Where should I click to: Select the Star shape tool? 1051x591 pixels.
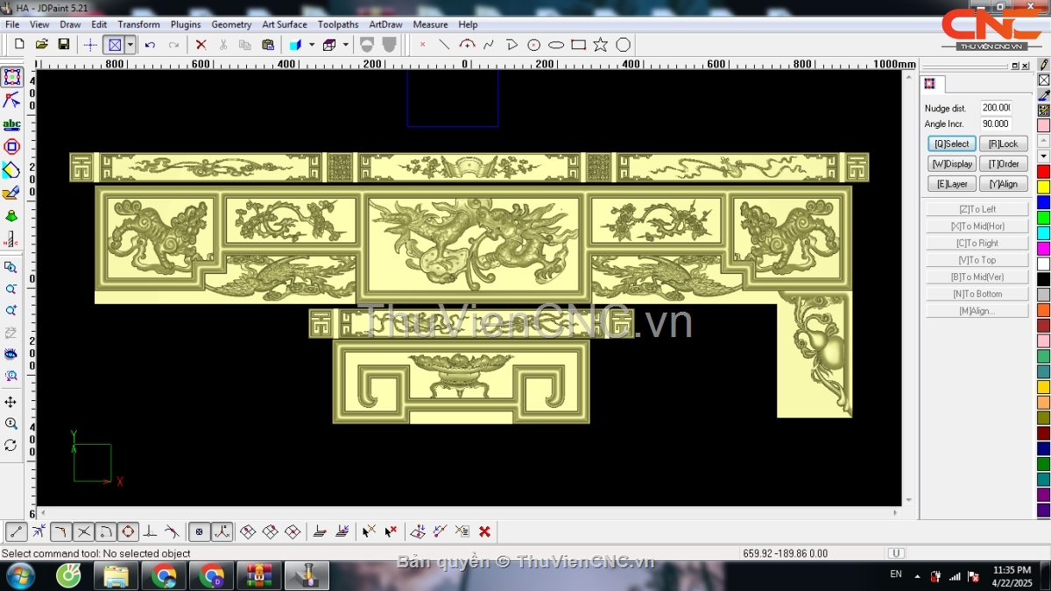pos(601,45)
